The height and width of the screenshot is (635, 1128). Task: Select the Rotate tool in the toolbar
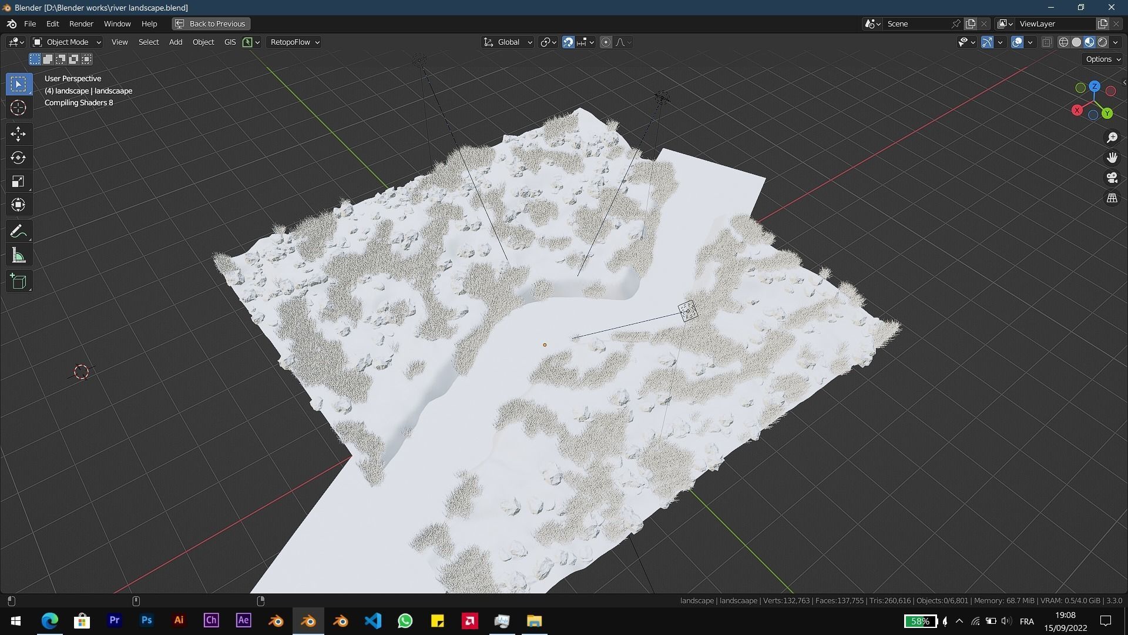[18, 158]
